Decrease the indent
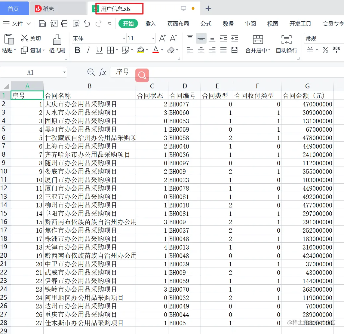Image resolution: width=344 pixels, height=334 pixels. (223, 38)
